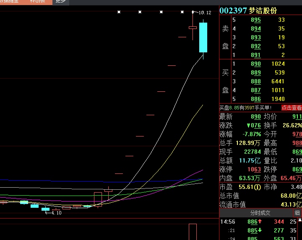Click the green down-arrow beside 885 trade
The width and height of the screenshot is (302, 240).
pos(260,231)
